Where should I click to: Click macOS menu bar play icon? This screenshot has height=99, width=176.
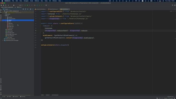[x=120, y=1]
